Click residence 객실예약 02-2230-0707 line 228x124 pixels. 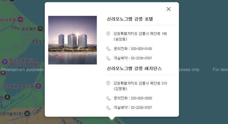point(133,108)
